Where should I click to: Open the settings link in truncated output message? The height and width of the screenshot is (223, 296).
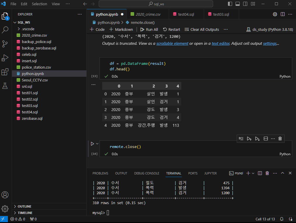coord(270,43)
